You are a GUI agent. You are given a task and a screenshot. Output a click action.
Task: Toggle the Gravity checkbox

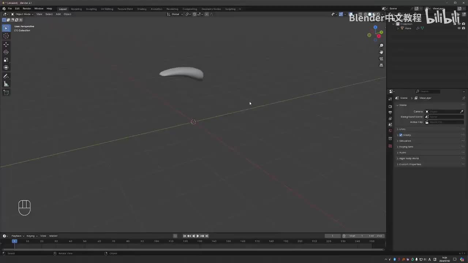[401, 135]
